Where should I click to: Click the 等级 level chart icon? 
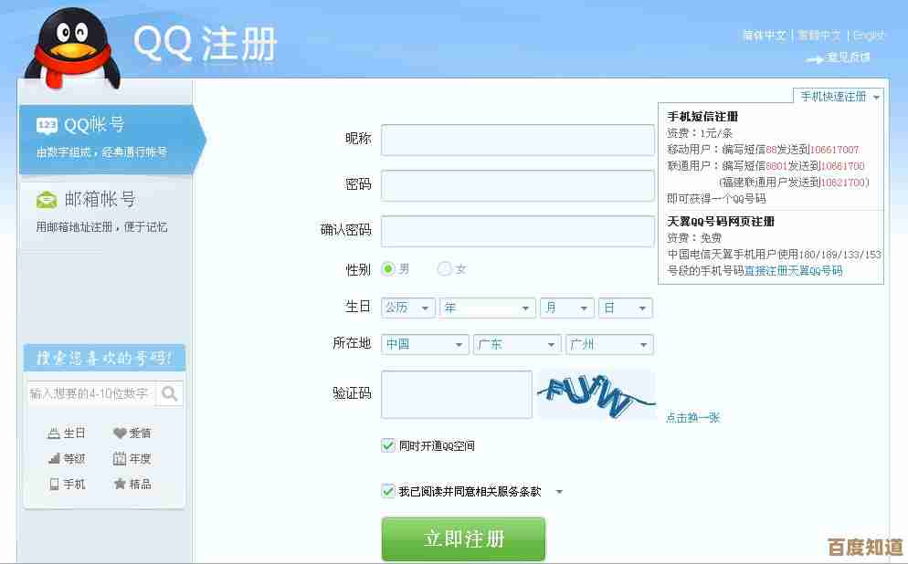55,459
